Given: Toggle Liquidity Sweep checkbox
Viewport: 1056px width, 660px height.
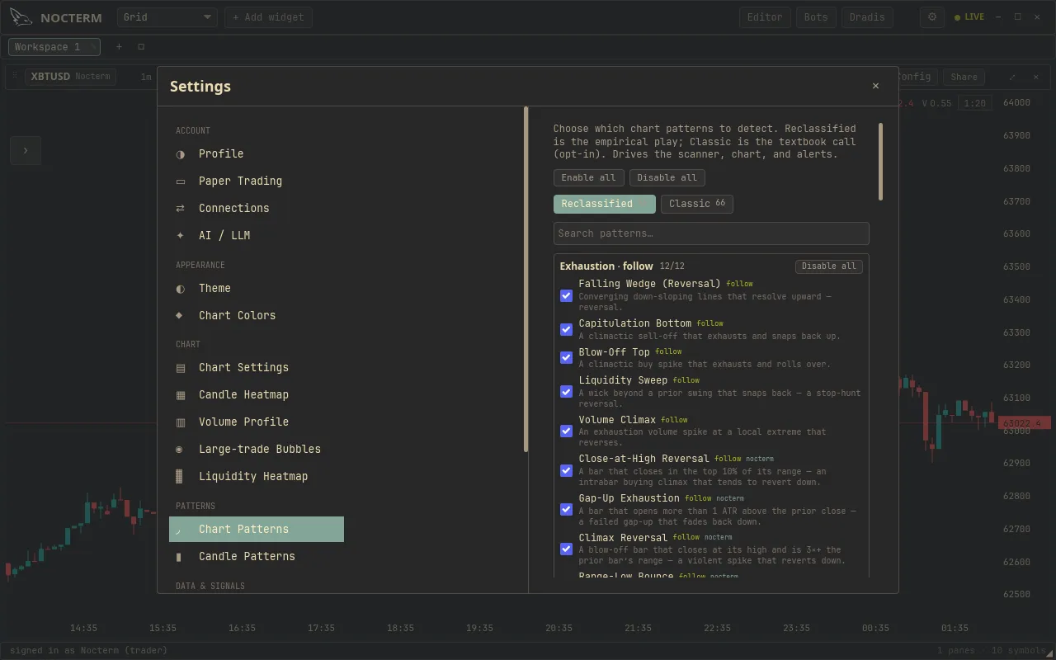Looking at the screenshot, I should tap(566, 391).
